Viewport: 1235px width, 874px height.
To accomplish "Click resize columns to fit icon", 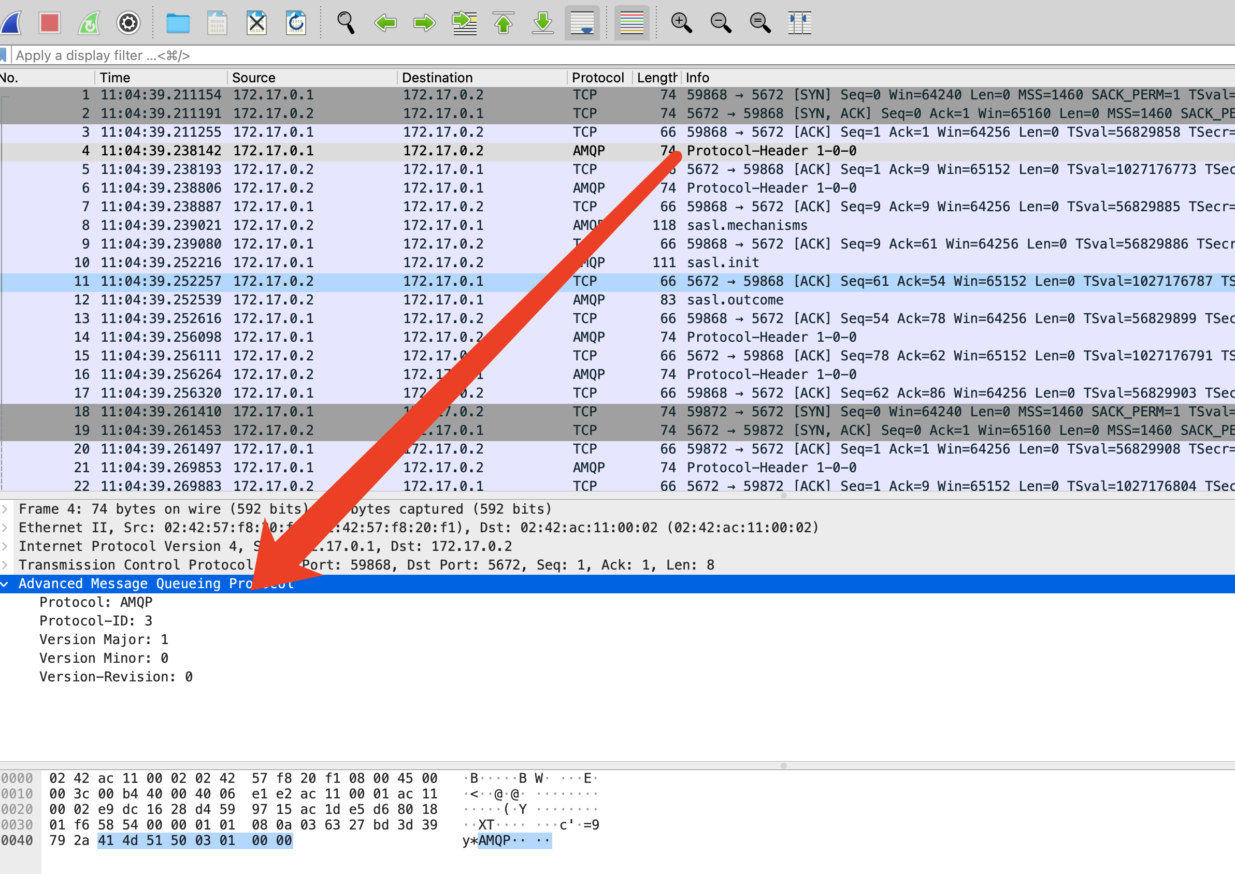I will [x=799, y=23].
